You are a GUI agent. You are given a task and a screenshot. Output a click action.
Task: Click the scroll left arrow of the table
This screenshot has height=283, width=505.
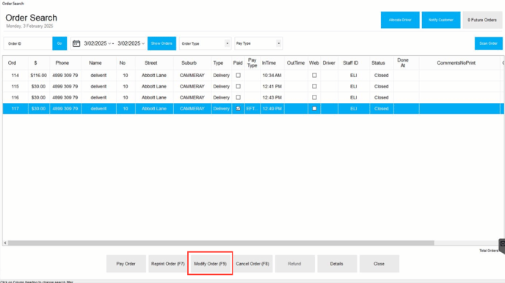point(5,243)
